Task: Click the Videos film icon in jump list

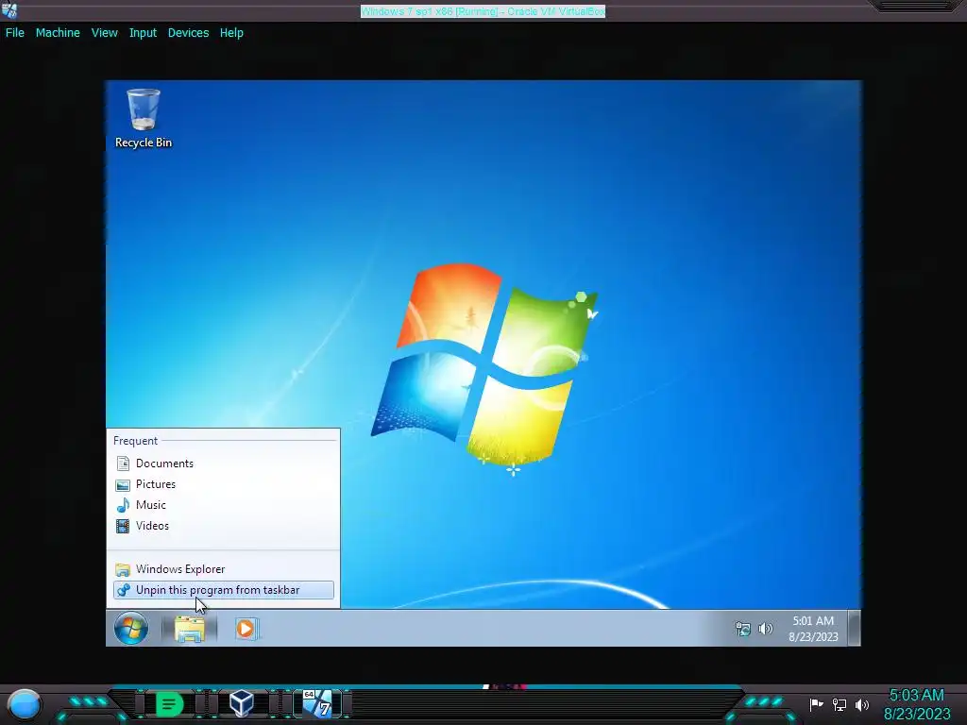Action: (124, 526)
